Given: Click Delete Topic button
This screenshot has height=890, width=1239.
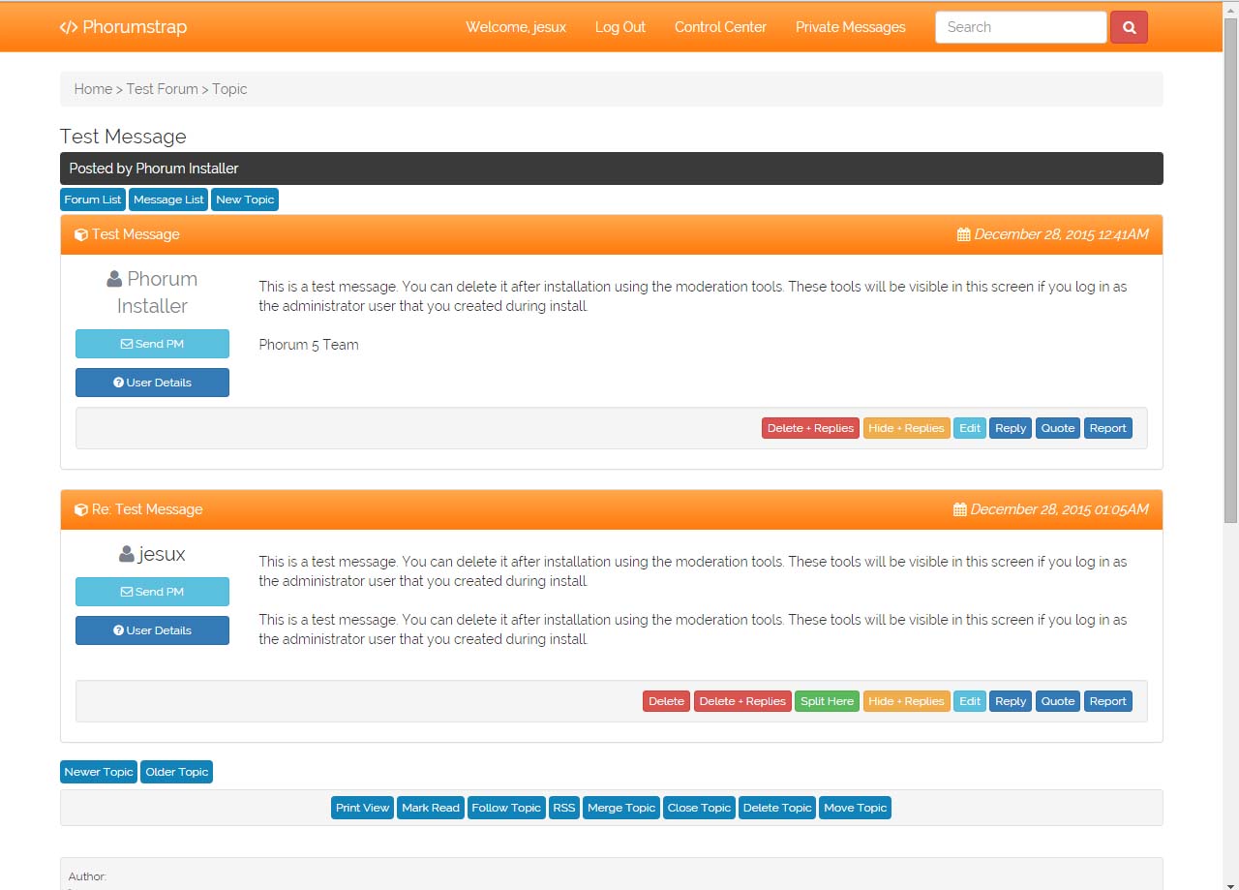Looking at the screenshot, I should (x=777, y=808).
